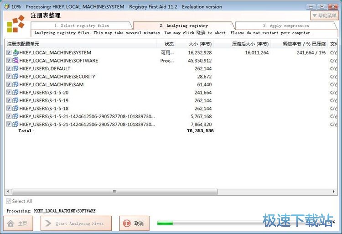This screenshot has width=342, height=234.
Task: Select the HKEY_LOCAL_MACHINE\SYSTEM row name
Action: pos(55,52)
